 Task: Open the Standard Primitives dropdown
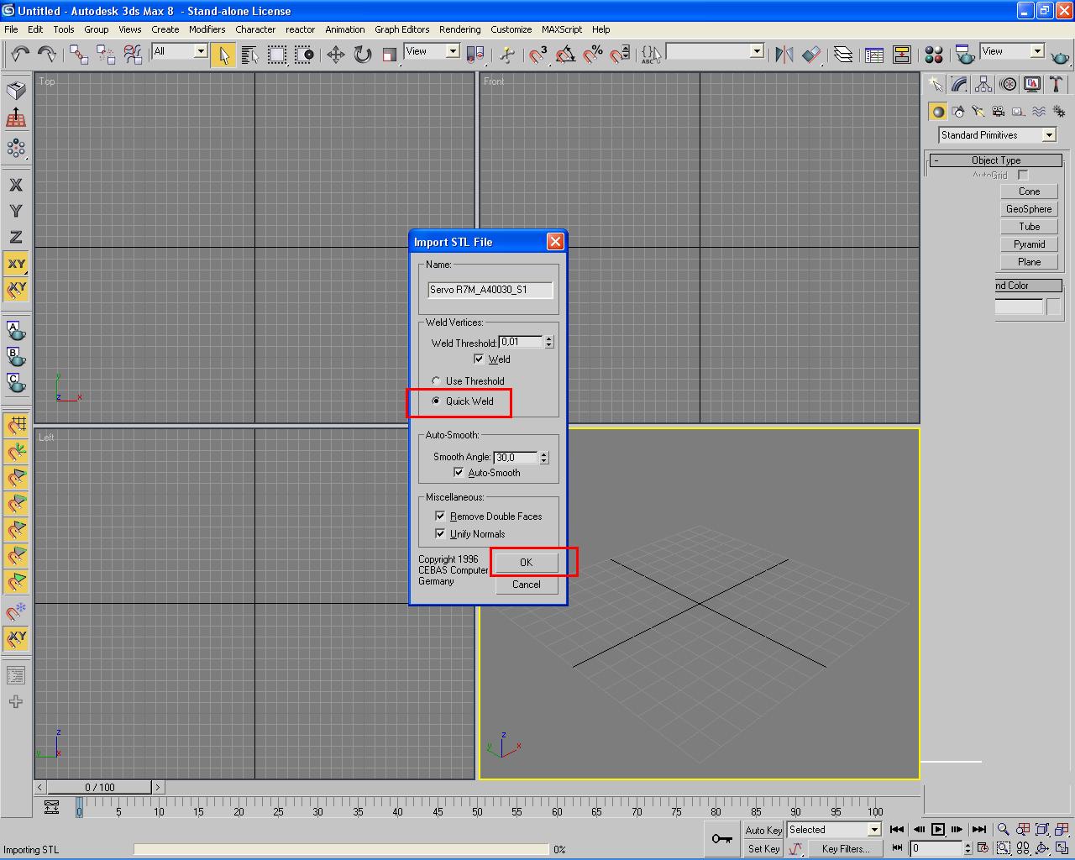(998, 135)
